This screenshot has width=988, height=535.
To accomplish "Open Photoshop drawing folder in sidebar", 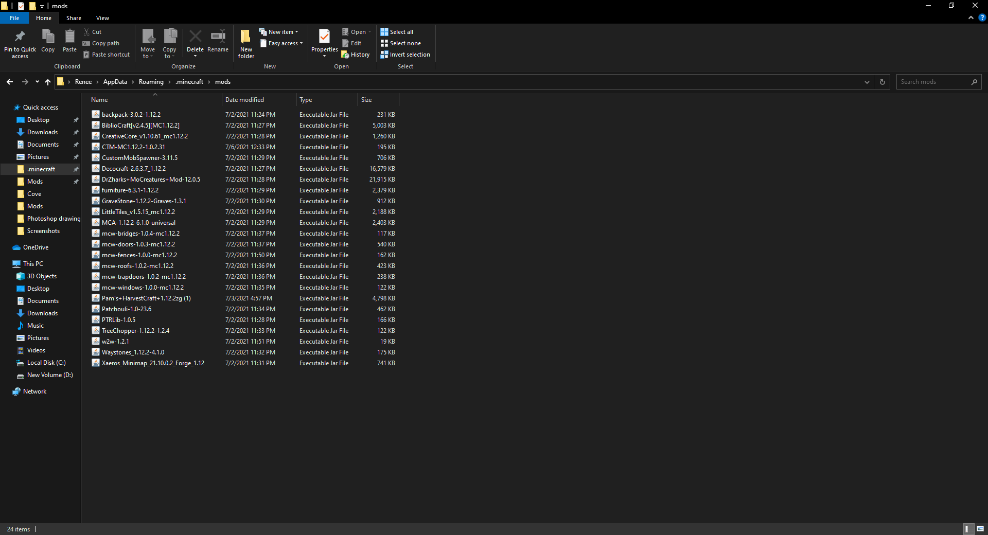I will pos(48,219).
